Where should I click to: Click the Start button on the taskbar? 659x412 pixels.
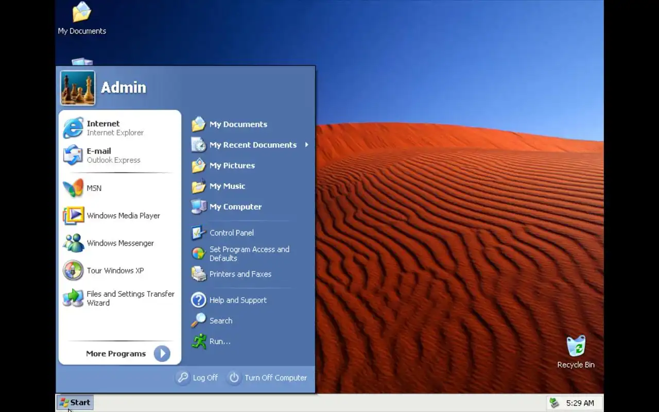tap(75, 403)
